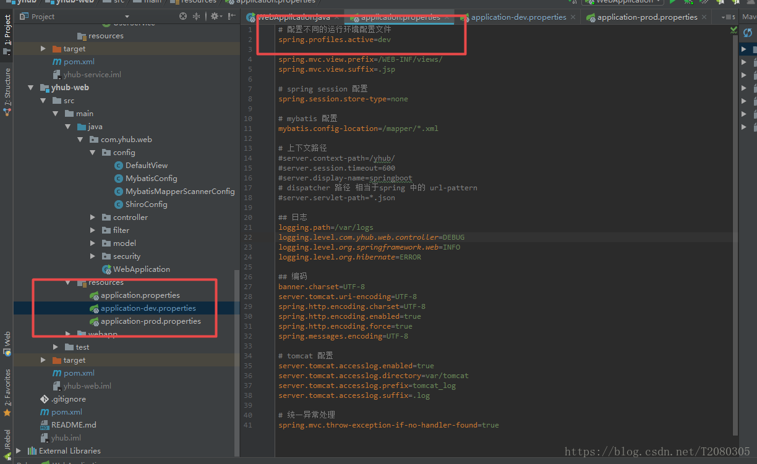Image resolution: width=757 pixels, height=464 pixels.
Task: Click the Scroll from Source crosshair icon
Action: pyautogui.click(x=183, y=16)
